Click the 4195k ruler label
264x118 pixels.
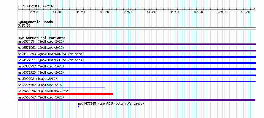pyautogui.click(x=81, y=12)
